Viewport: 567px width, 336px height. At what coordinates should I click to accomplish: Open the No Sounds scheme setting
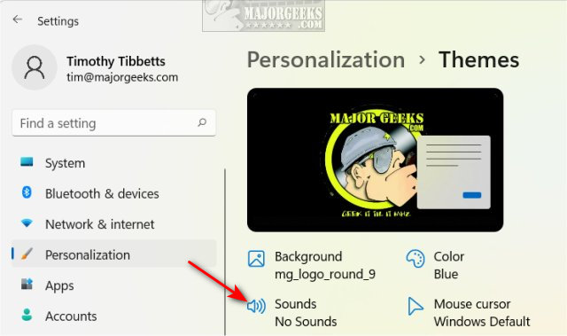coord(306,322)
